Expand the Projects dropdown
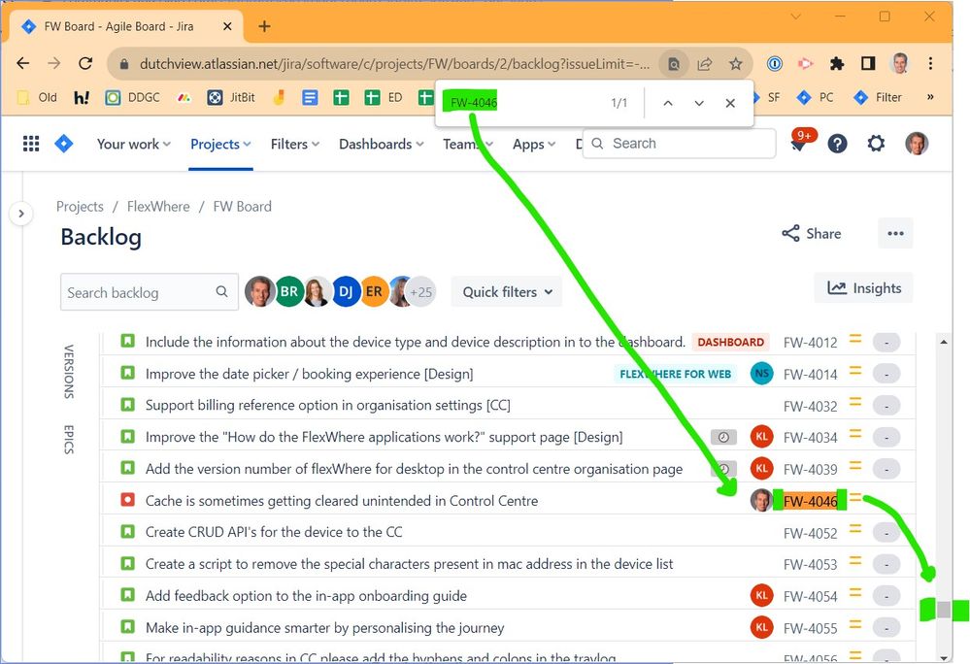The width and height of the screenshot is (970, 664). [x=220, y=144]
